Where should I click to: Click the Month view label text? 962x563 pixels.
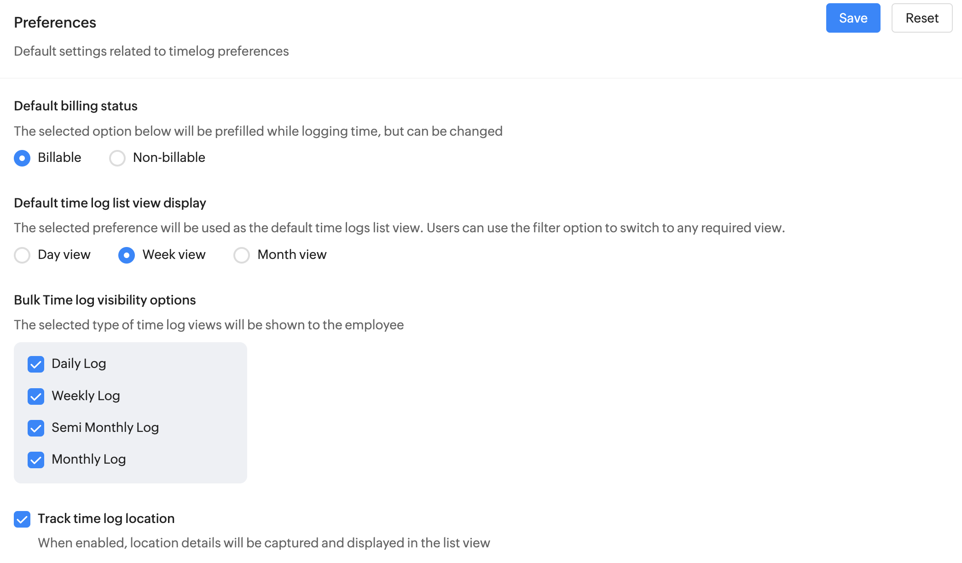pyautogui.click(x=292, y=254)
